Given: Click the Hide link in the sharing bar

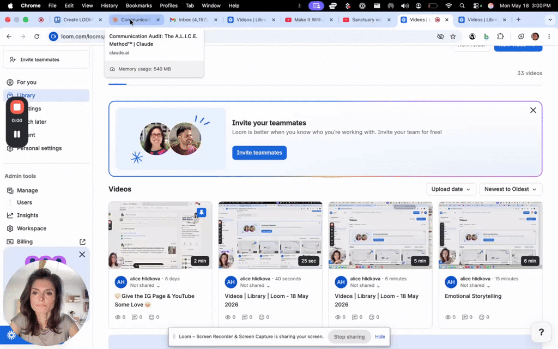Looking at the screenshot, I should click(x=380, y=337).
